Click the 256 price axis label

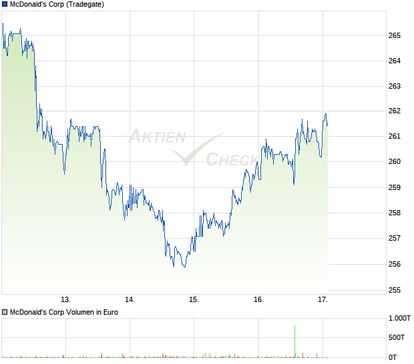coord(395,264)
